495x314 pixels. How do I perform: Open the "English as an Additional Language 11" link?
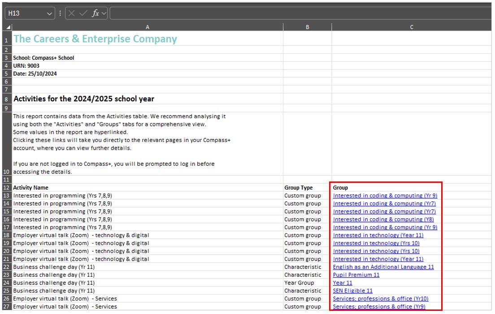383,267
